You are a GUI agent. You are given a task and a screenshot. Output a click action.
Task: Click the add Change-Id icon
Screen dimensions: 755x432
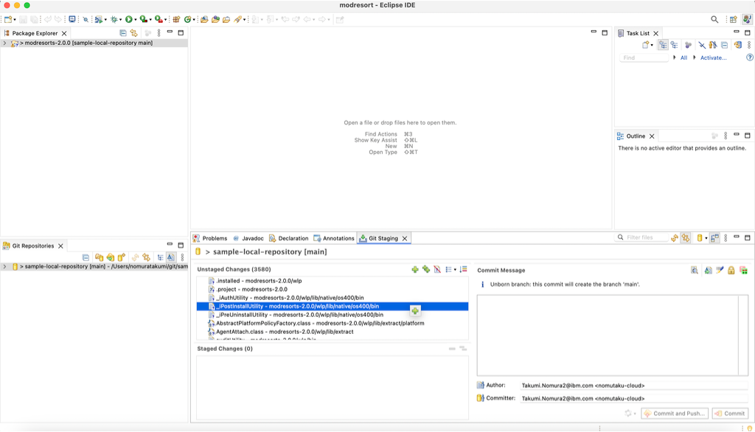743,270
